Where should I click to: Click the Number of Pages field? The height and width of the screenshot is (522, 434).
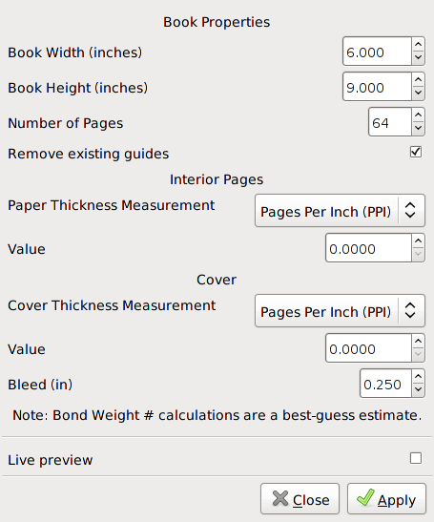[x=390, y=122]
